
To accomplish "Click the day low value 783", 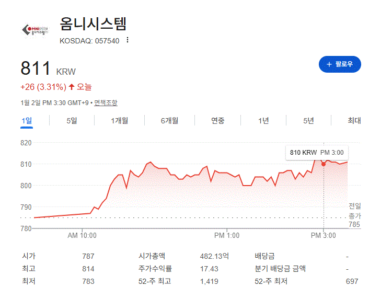I will [x=88, y=281].
